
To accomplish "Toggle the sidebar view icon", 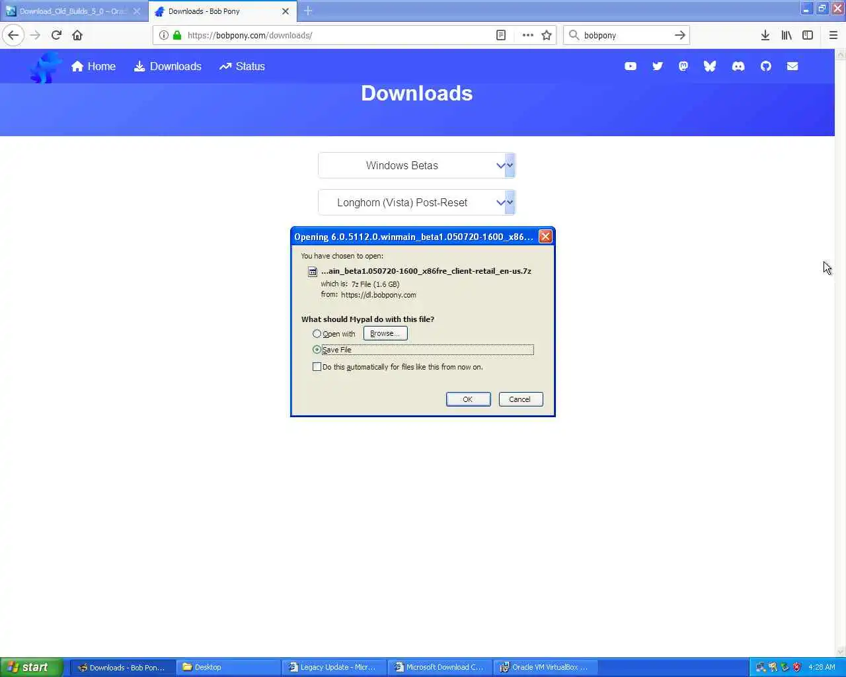I will pyautogui.click(x=808, y=35).
